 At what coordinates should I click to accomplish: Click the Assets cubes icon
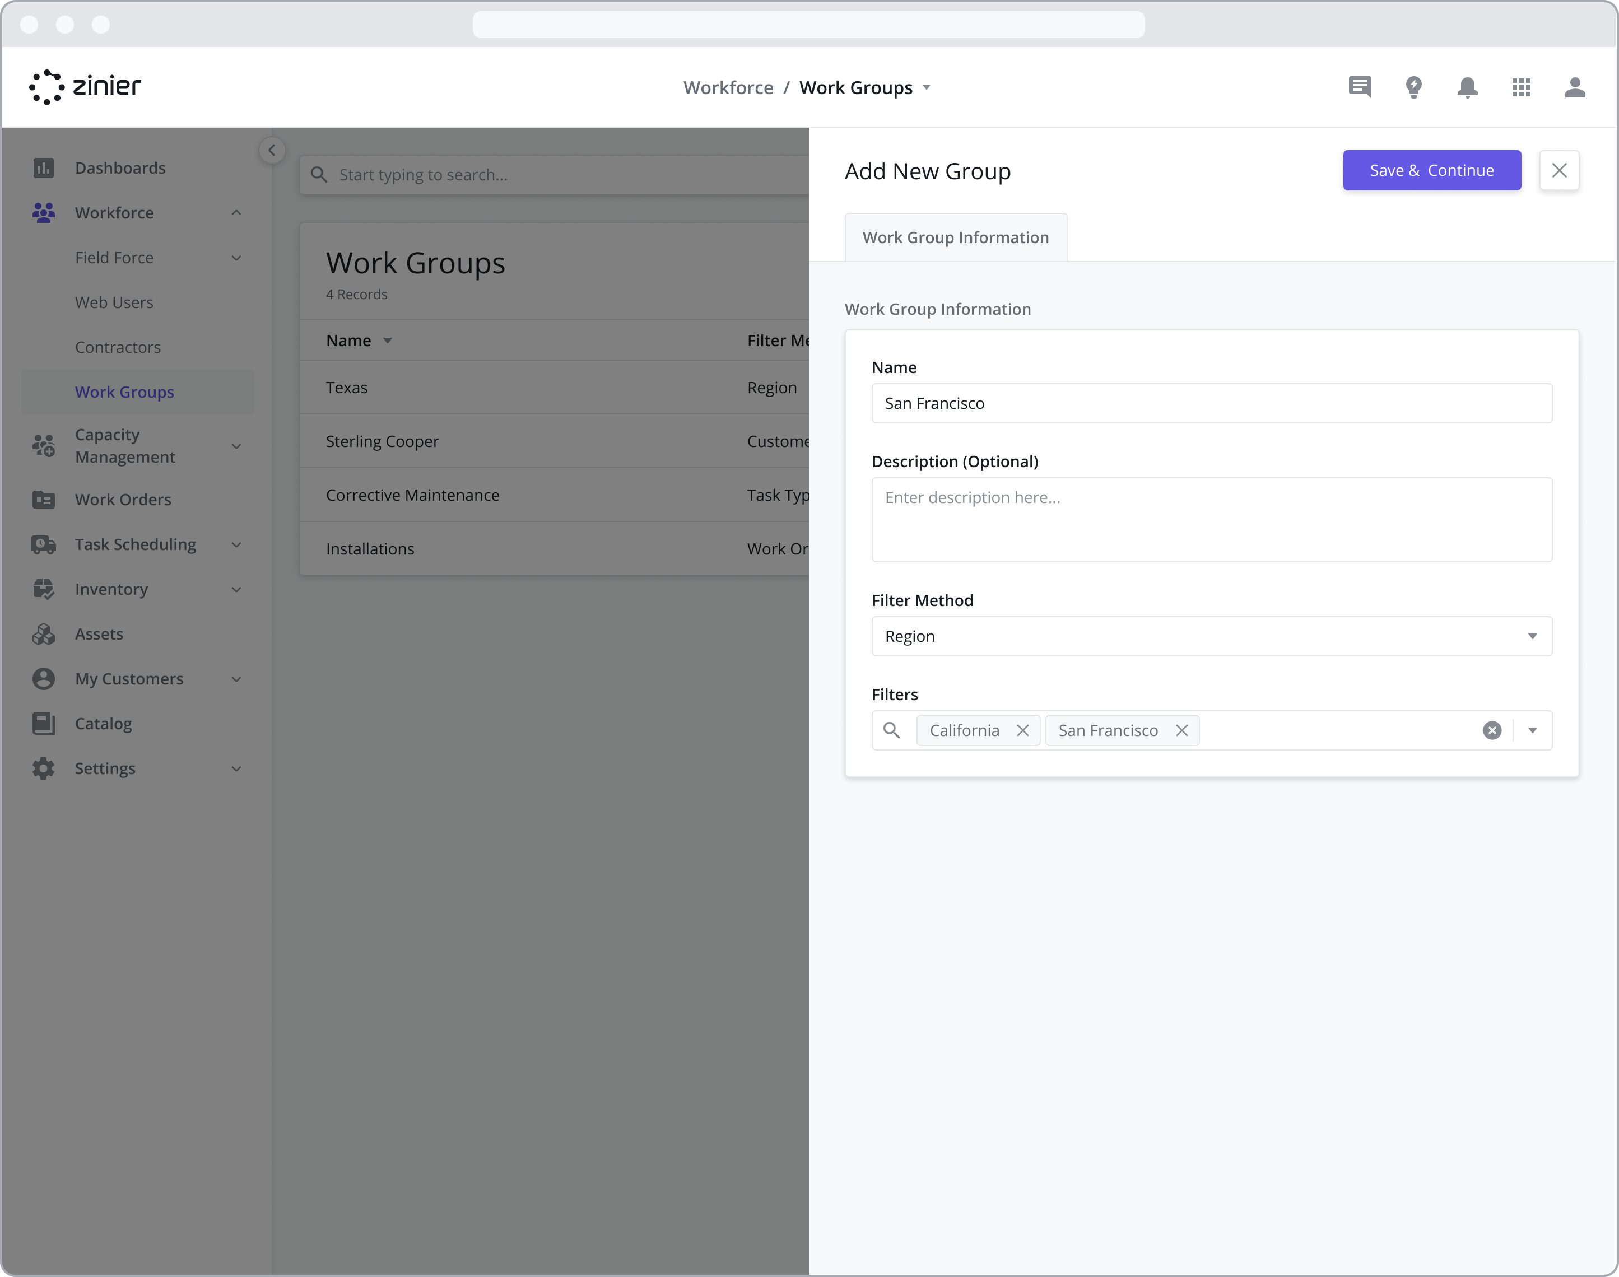coord(43,634)
